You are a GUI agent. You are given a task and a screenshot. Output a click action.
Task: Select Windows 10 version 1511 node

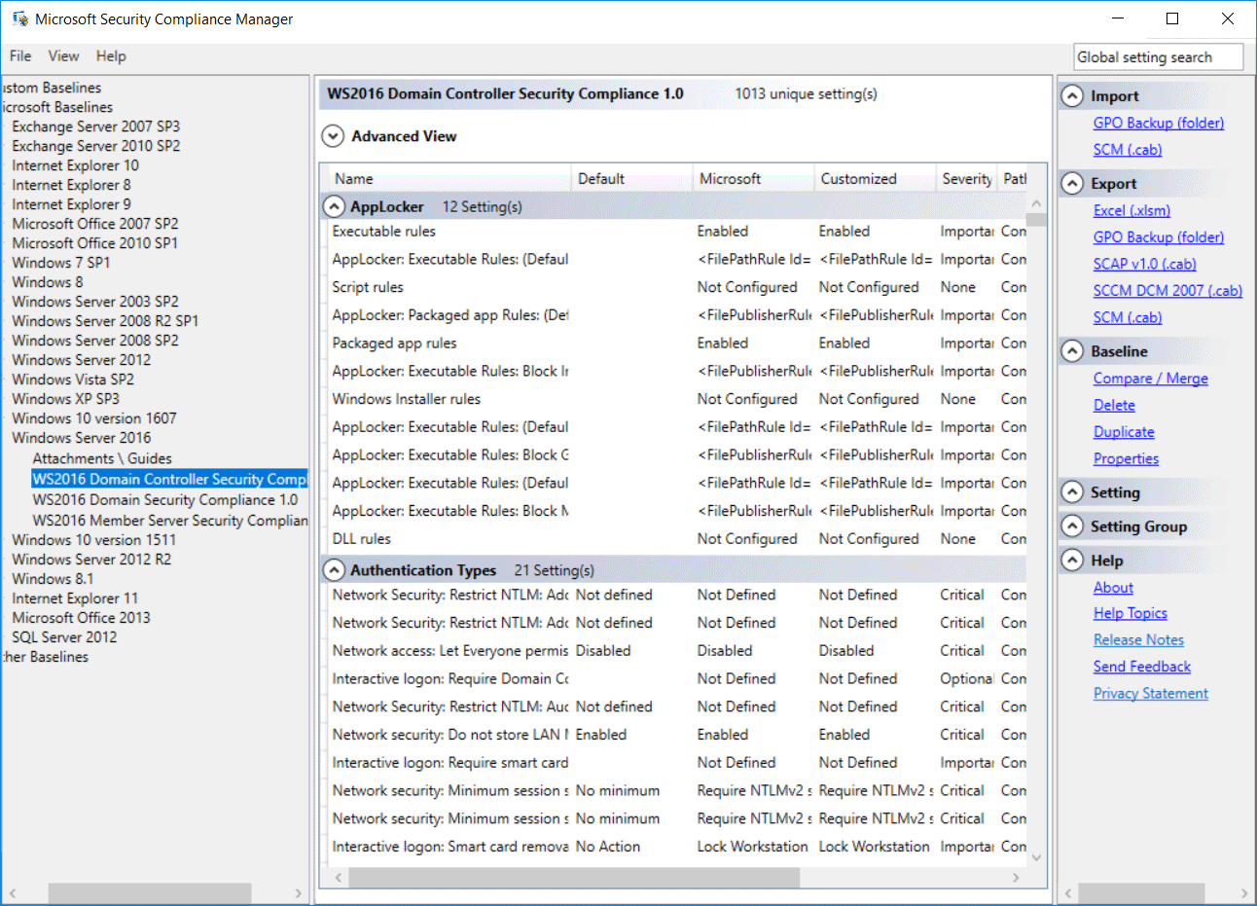[94, 540]
